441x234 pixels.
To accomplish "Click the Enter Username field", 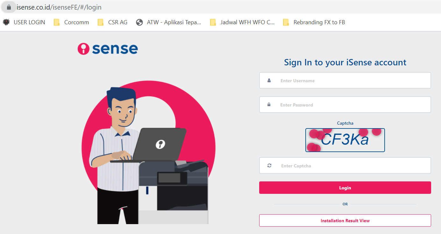I will (345, 80).
